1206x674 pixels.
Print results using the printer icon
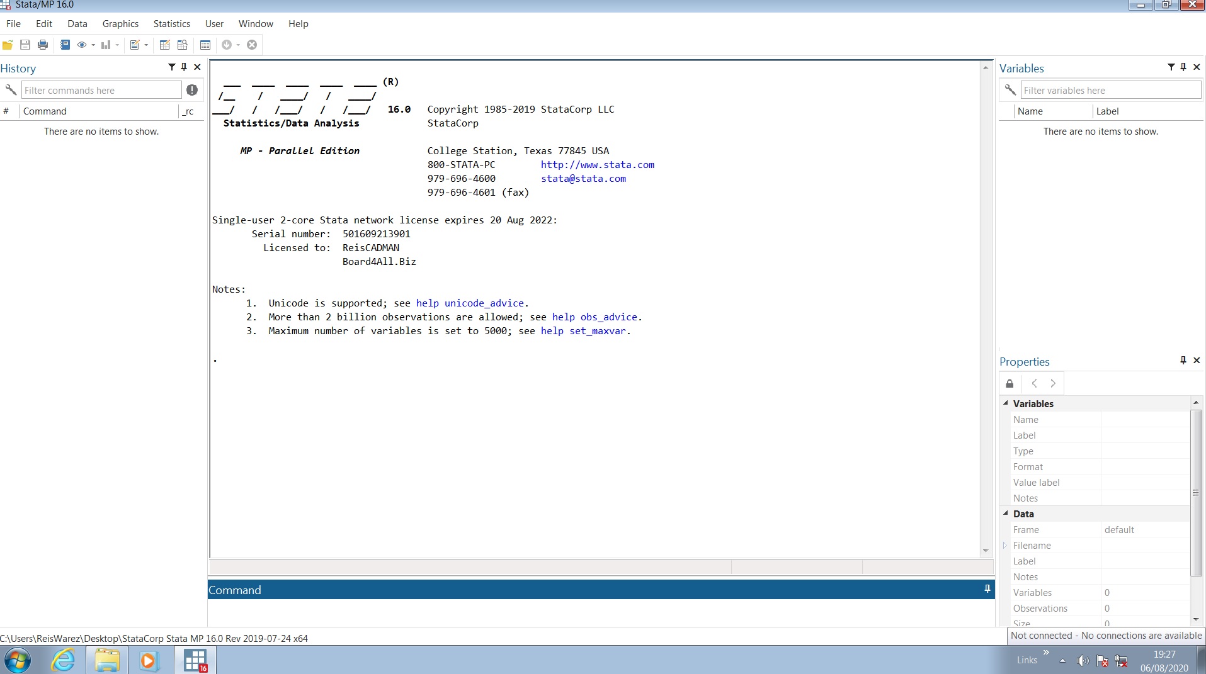pos(43,45)
